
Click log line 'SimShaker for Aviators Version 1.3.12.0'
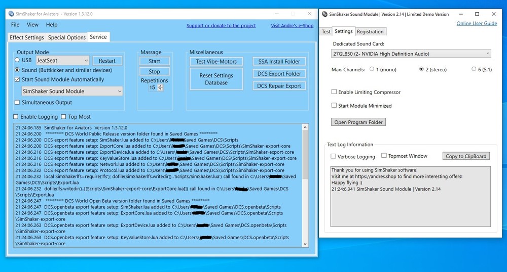coord(86,127)
